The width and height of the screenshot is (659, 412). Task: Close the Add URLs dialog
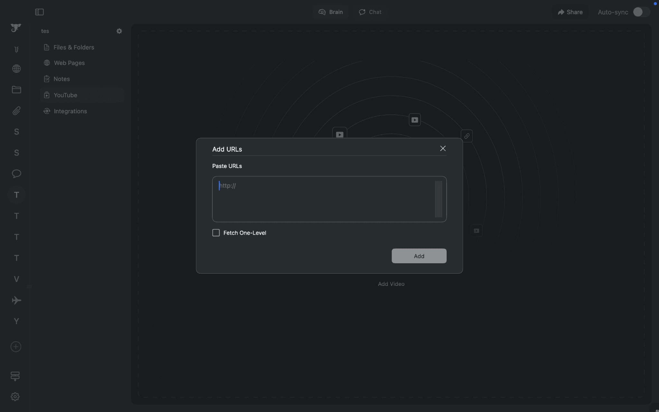pos(443,148)
